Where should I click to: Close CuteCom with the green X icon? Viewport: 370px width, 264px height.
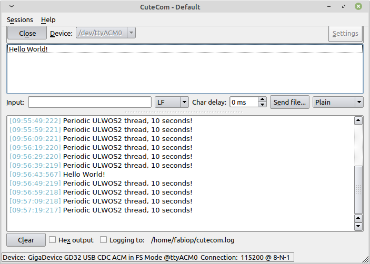(x=358, y=7)
